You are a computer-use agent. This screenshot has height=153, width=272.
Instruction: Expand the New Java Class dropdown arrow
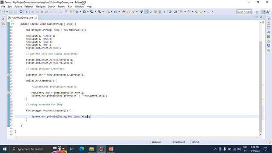(x=119, y=12)
